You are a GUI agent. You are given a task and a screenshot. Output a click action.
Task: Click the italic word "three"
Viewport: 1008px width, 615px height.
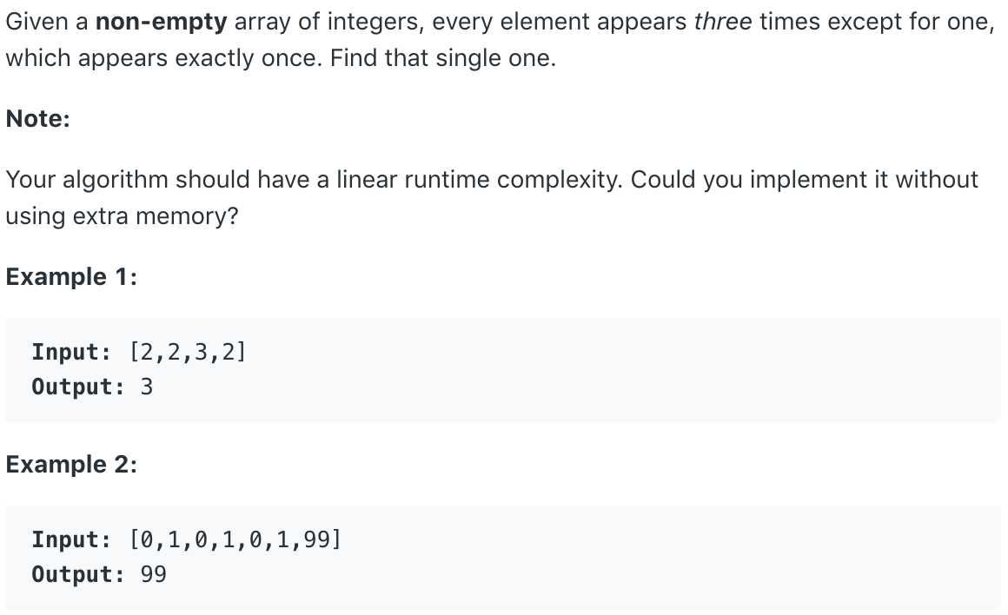723,22
